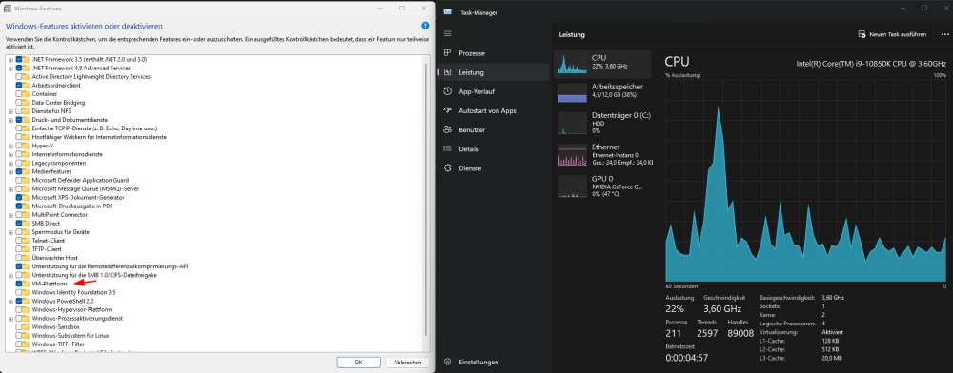The height and width of the screenshot is (373, 953).
Task: Select the Microsoft Defender Application Guard row
Action: 80,180
